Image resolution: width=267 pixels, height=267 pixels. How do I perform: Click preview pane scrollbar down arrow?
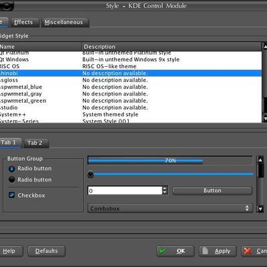(x=260, y=209)
